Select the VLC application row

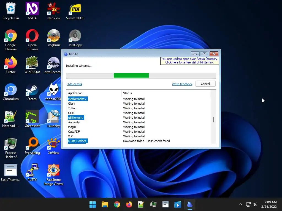coord(138,136)
